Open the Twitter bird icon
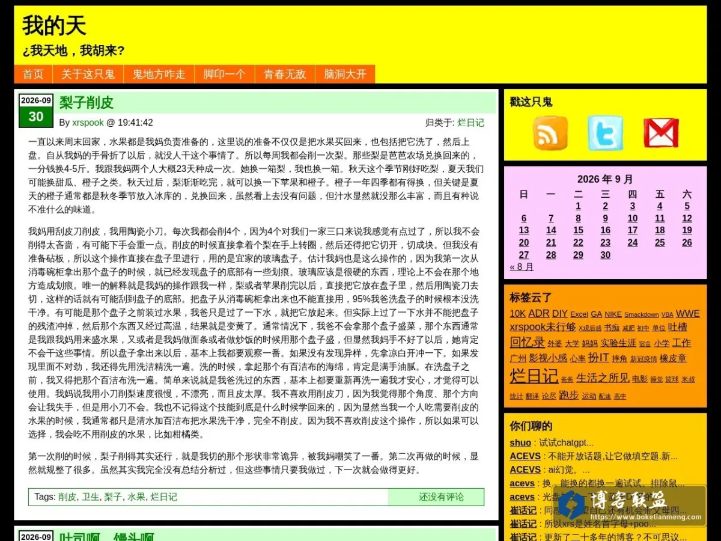 pyautogui.click(x=605, y=133)
